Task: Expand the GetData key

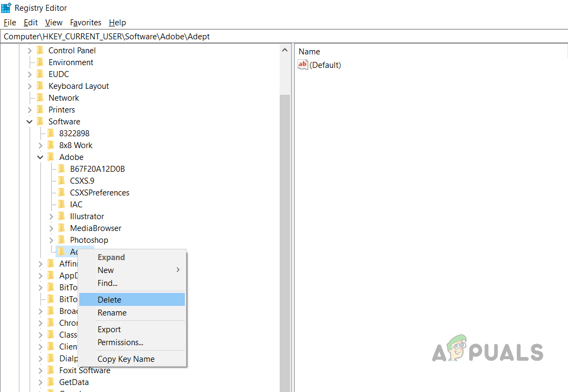Action: point(40,383)
